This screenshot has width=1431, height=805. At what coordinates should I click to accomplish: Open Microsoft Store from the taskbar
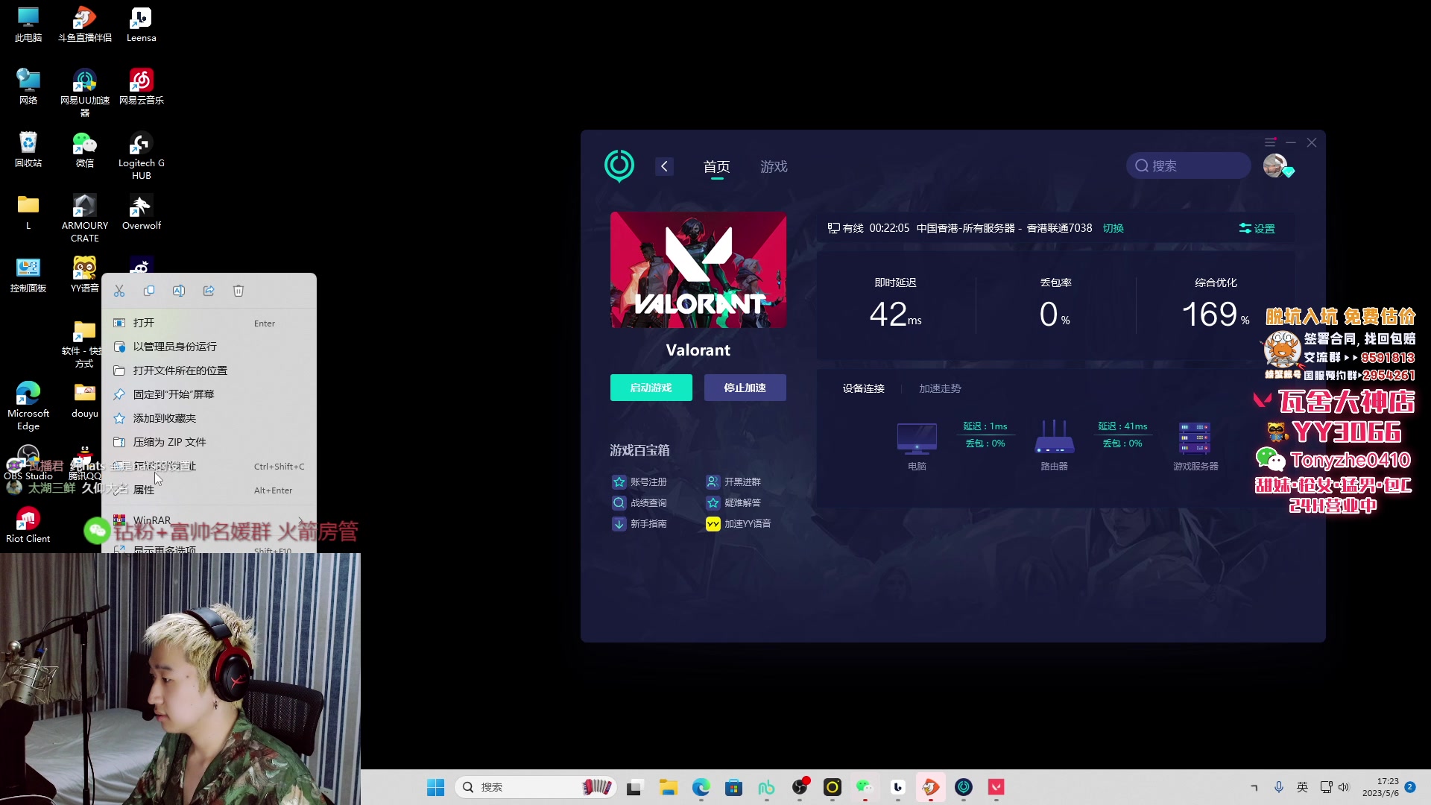(733, 787)
